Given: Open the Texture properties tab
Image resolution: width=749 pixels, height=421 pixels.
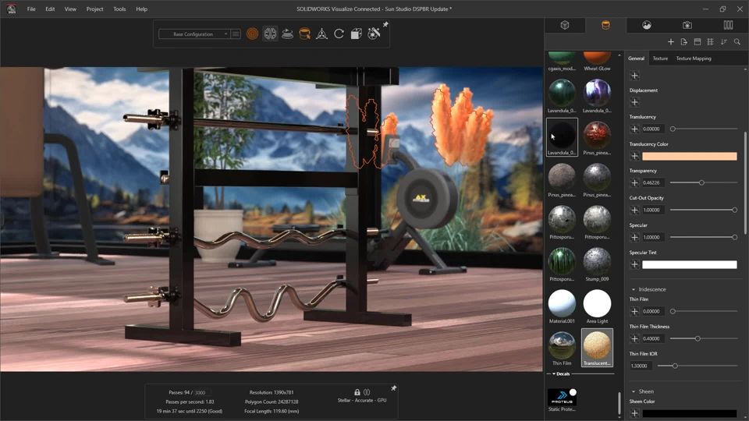Looking at the screenshot, I should click(660, 58).
